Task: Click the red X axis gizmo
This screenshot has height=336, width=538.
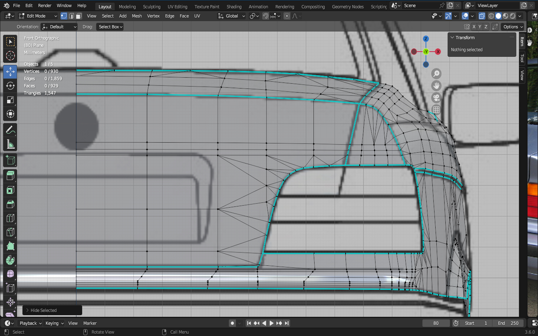Action: click(438, 52)
